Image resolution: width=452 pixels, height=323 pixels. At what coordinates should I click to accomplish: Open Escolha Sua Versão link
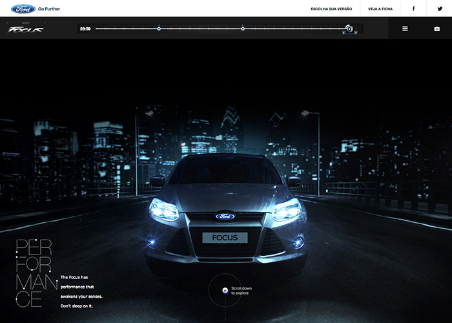331,9
